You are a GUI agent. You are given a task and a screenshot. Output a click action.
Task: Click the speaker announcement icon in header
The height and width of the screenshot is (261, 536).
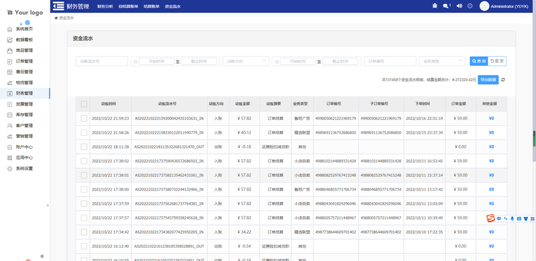coord(460,6)
